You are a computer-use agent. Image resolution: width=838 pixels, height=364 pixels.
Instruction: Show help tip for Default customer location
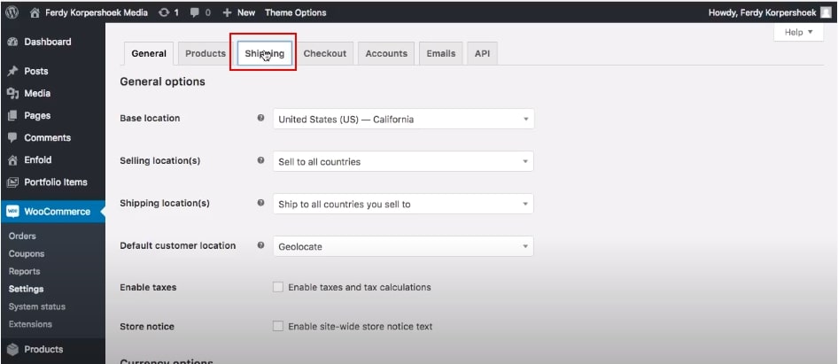[260, 244]
